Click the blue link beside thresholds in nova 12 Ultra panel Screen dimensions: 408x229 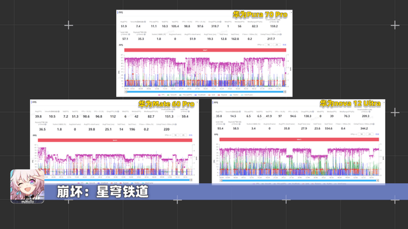coord(377,134)
